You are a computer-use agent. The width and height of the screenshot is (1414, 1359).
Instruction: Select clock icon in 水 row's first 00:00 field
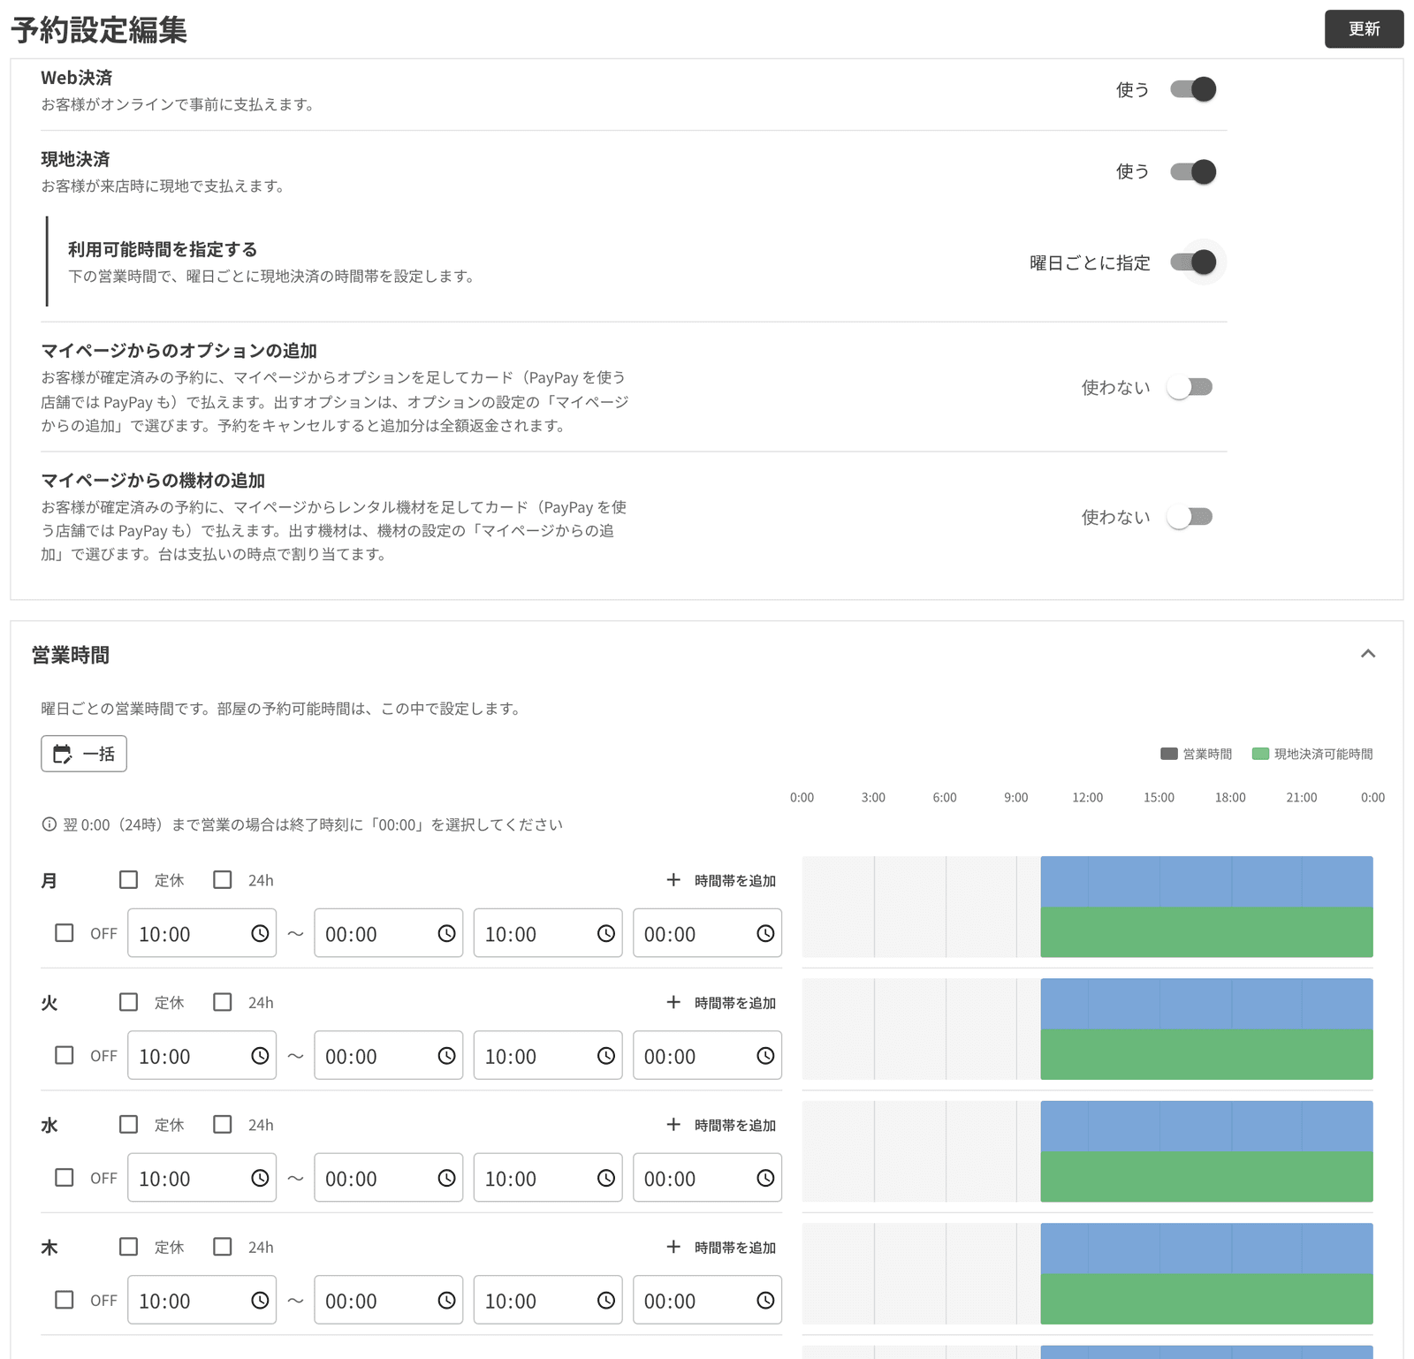pos(446,1178)
